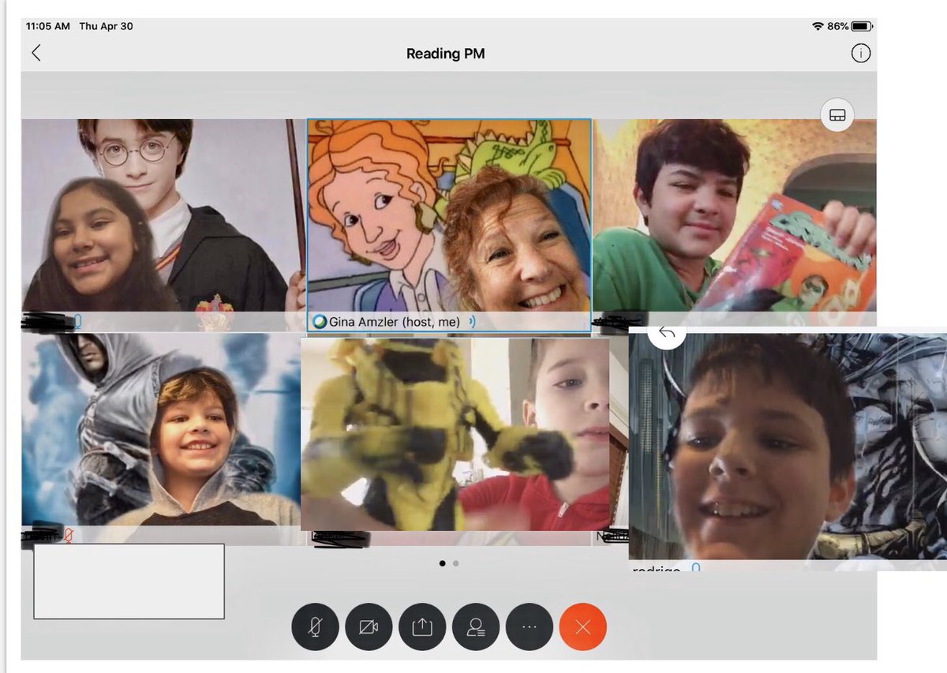The image size is (947, 673).
Task: Open the share content button
Action: point(422,627)
